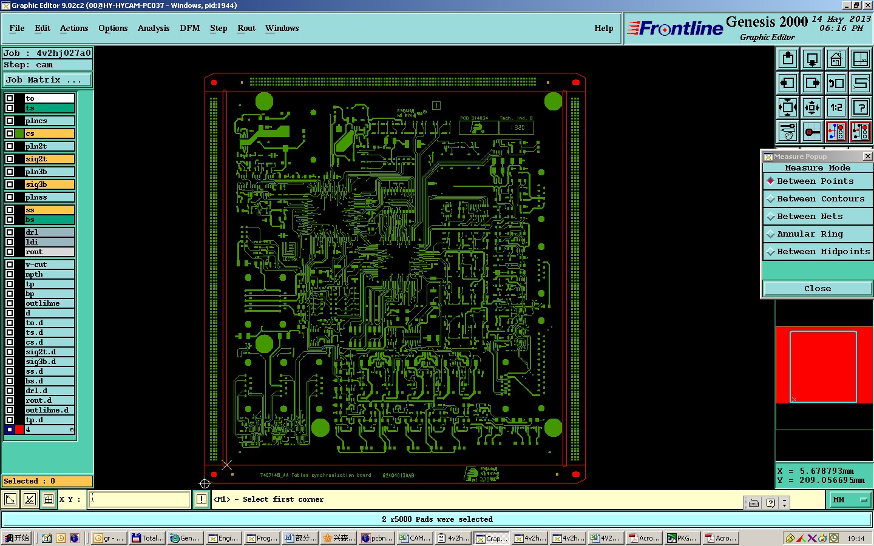The height and width of the screenshot is (546, 874).
Task: Open the wrench and pen tools icon
Action: [x=788, y=132]
